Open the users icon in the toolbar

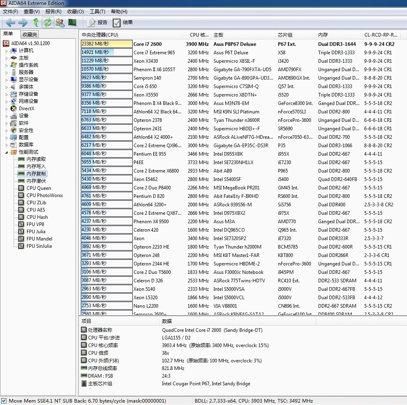pyautogui.click(x=60, y=23)
